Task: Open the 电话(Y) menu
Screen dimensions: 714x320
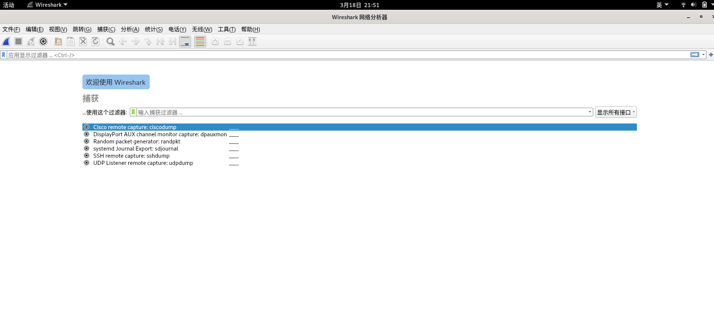Action: point(178,29)
